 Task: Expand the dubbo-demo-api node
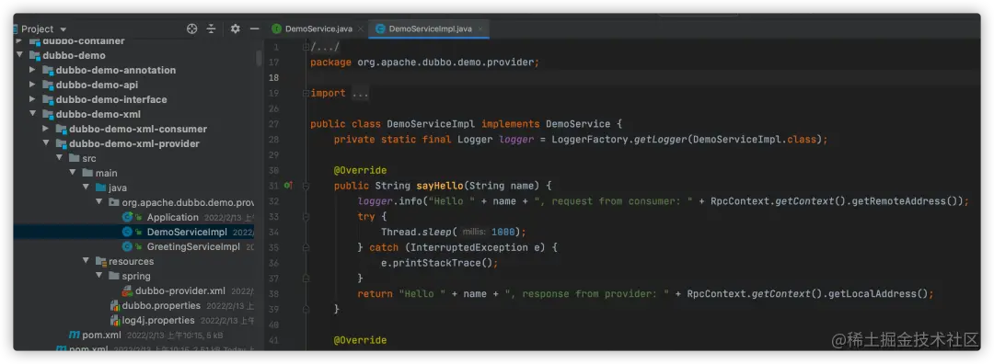(32, 85)
